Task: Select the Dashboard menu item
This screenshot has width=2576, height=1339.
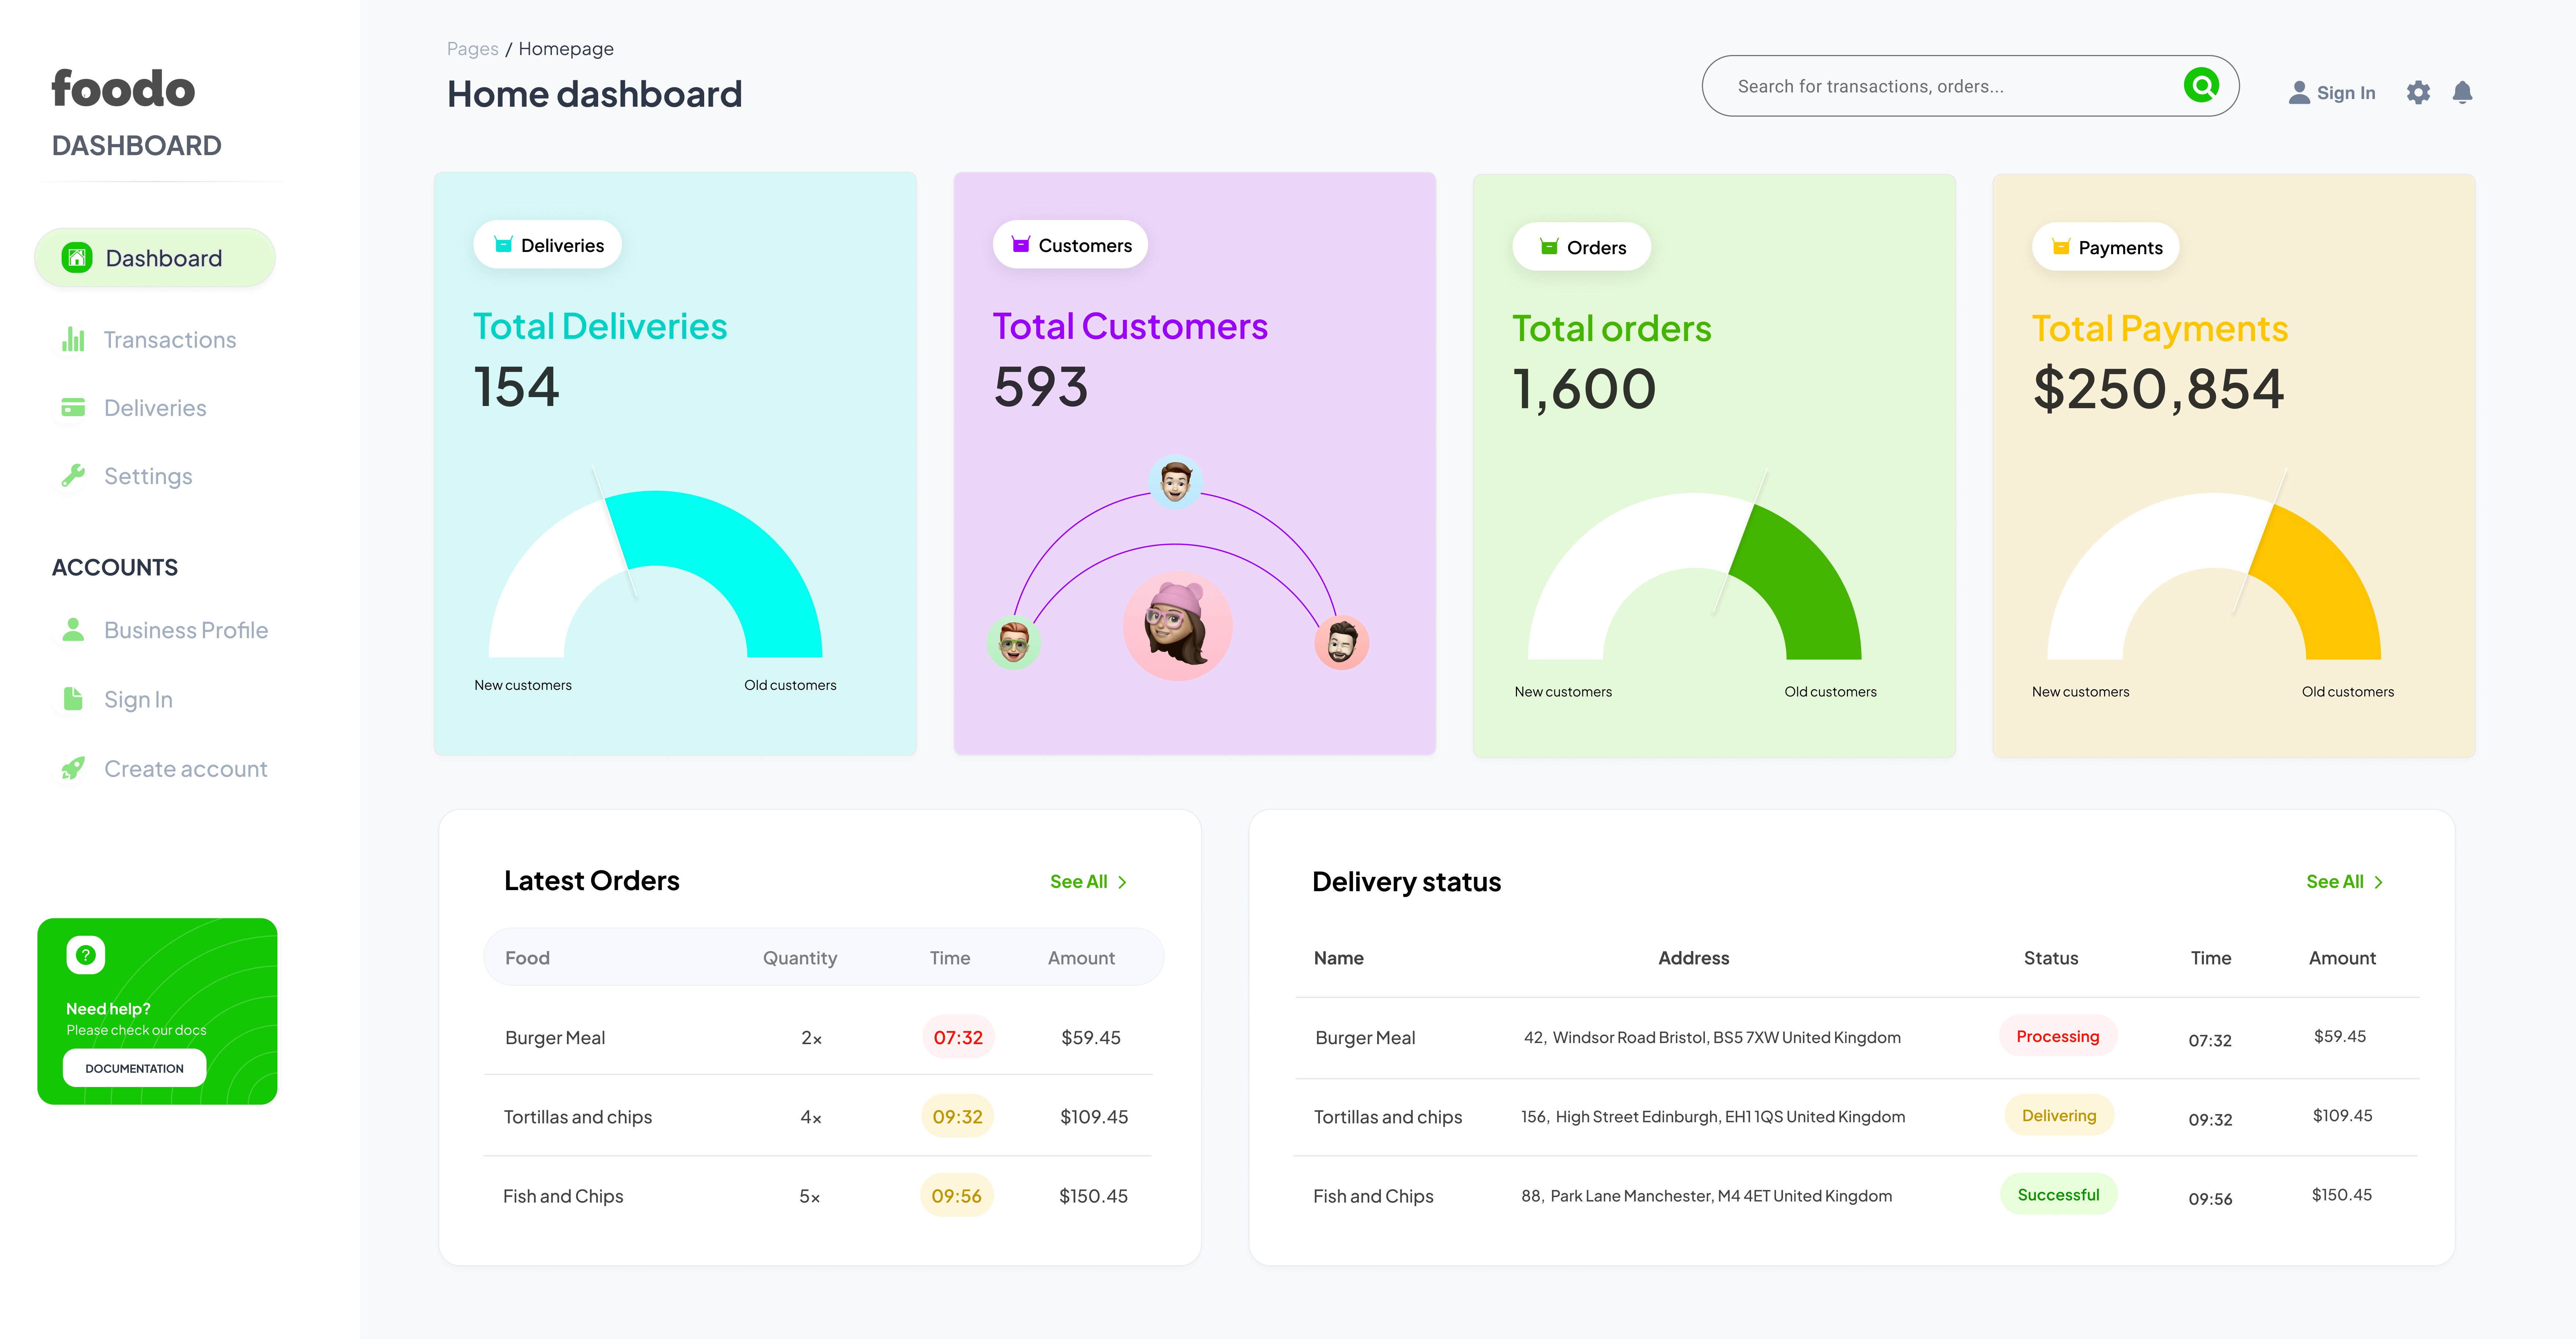Action: click(155, 258)
